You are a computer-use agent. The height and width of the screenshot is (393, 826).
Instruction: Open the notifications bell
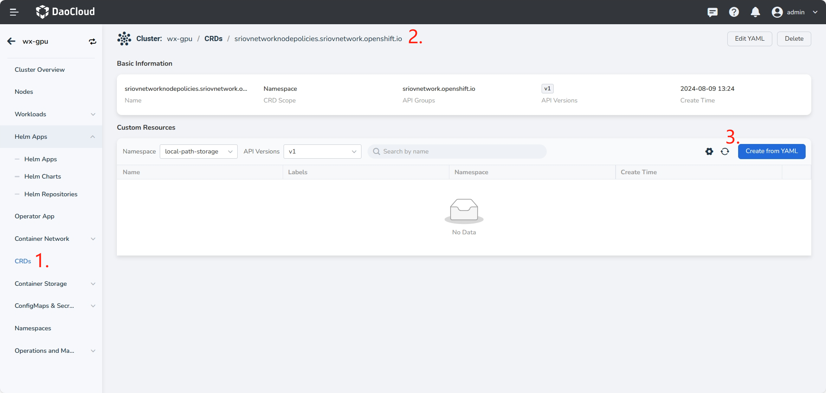[755, 12]
